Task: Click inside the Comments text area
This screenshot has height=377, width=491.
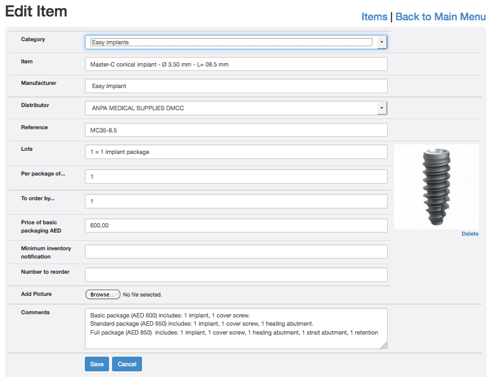Action: coord(236,328)
